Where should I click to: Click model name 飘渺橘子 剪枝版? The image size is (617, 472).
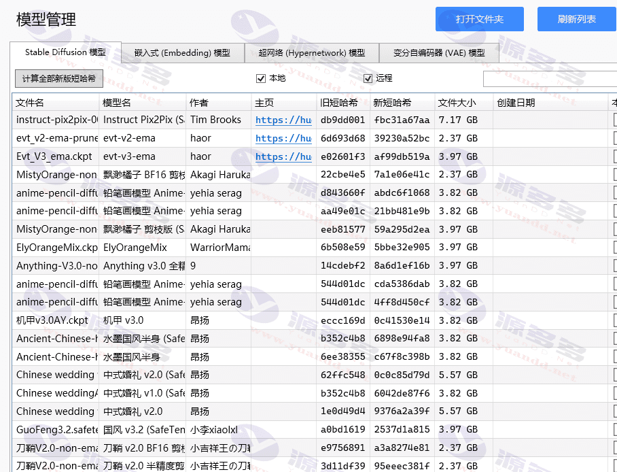point(143,229)
